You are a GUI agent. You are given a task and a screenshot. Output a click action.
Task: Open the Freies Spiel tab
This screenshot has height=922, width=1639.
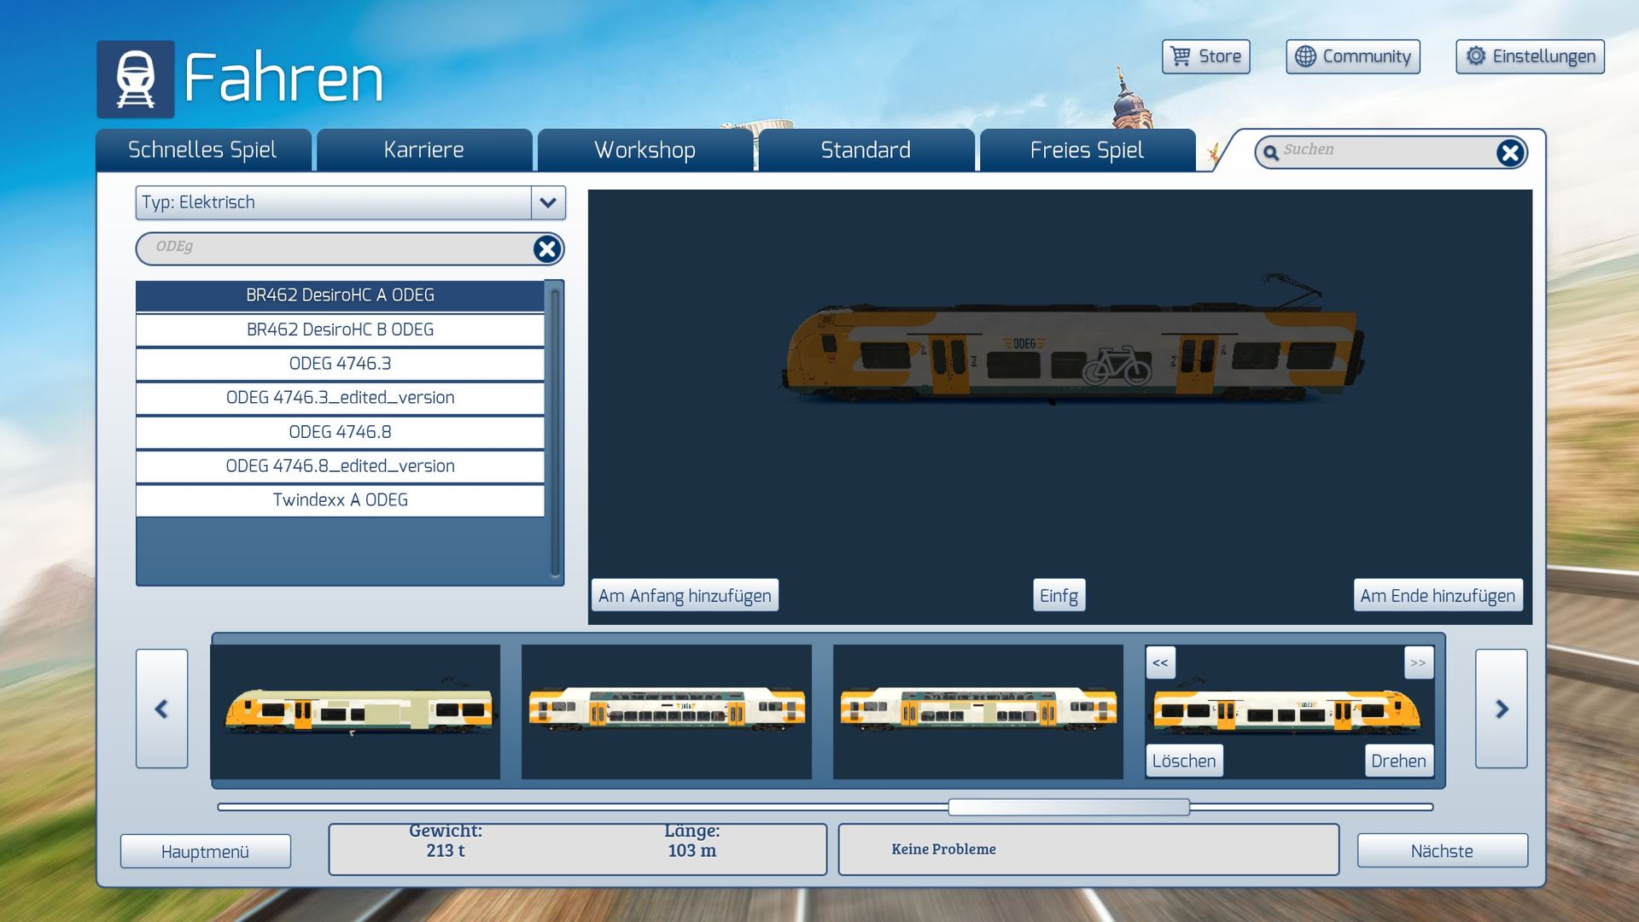click(1087, 150)
